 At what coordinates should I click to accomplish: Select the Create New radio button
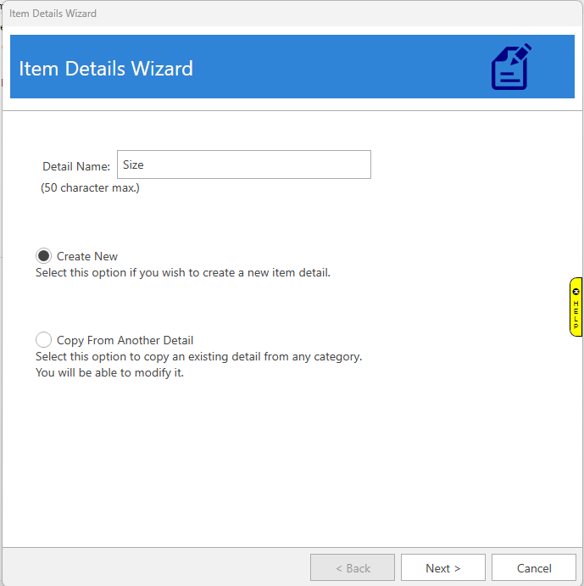point(44,256)
